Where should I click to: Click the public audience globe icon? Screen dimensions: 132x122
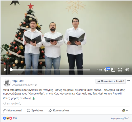36,85
